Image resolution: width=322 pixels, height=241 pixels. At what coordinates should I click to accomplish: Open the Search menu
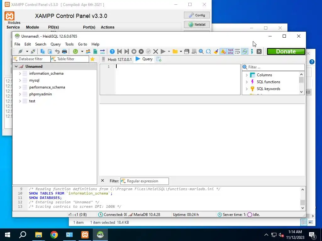[41, 44]
